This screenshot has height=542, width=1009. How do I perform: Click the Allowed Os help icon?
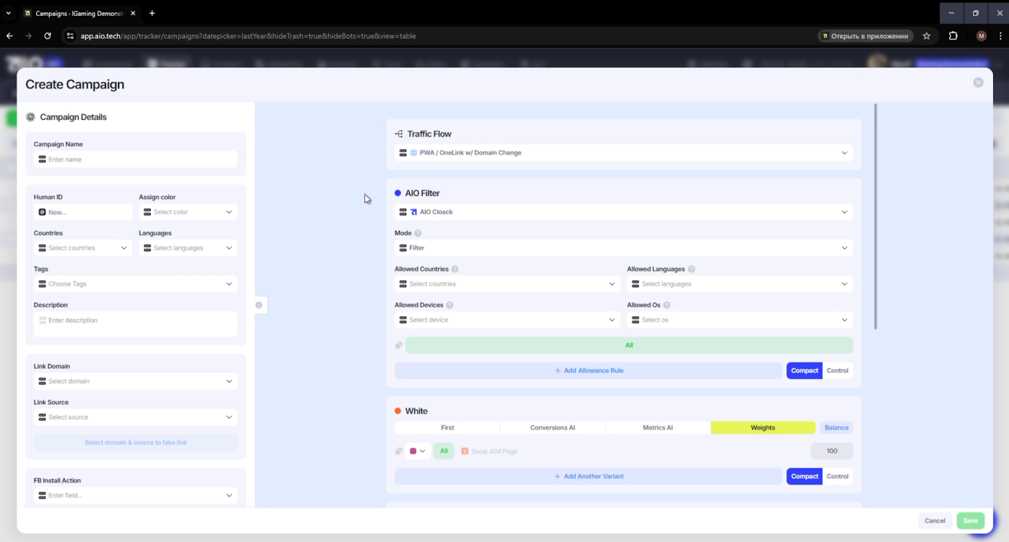point(667,305)
